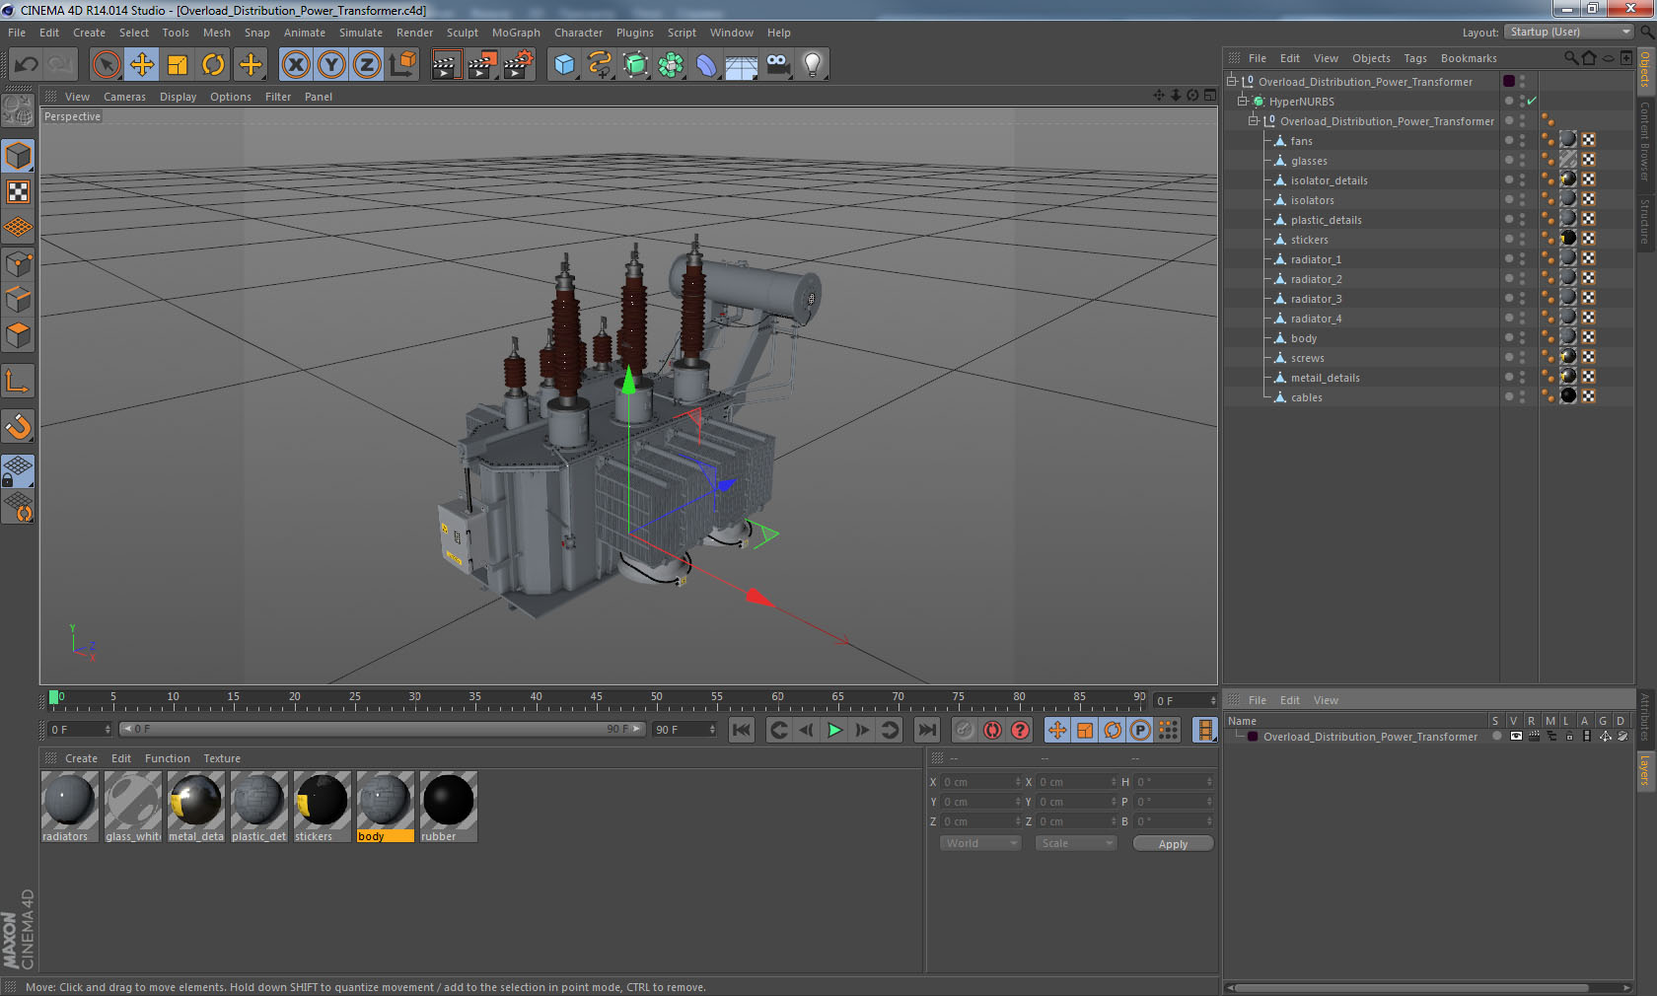Open the MoGraph menu
Screen dimensions: 1657x996
[x=516, y=33]
